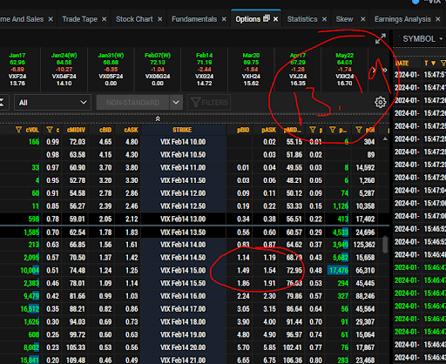The height and width of the screenshot is (364, 446).
Task: Select the Feb07(W) expiration
Action: [x=158, y=69]
